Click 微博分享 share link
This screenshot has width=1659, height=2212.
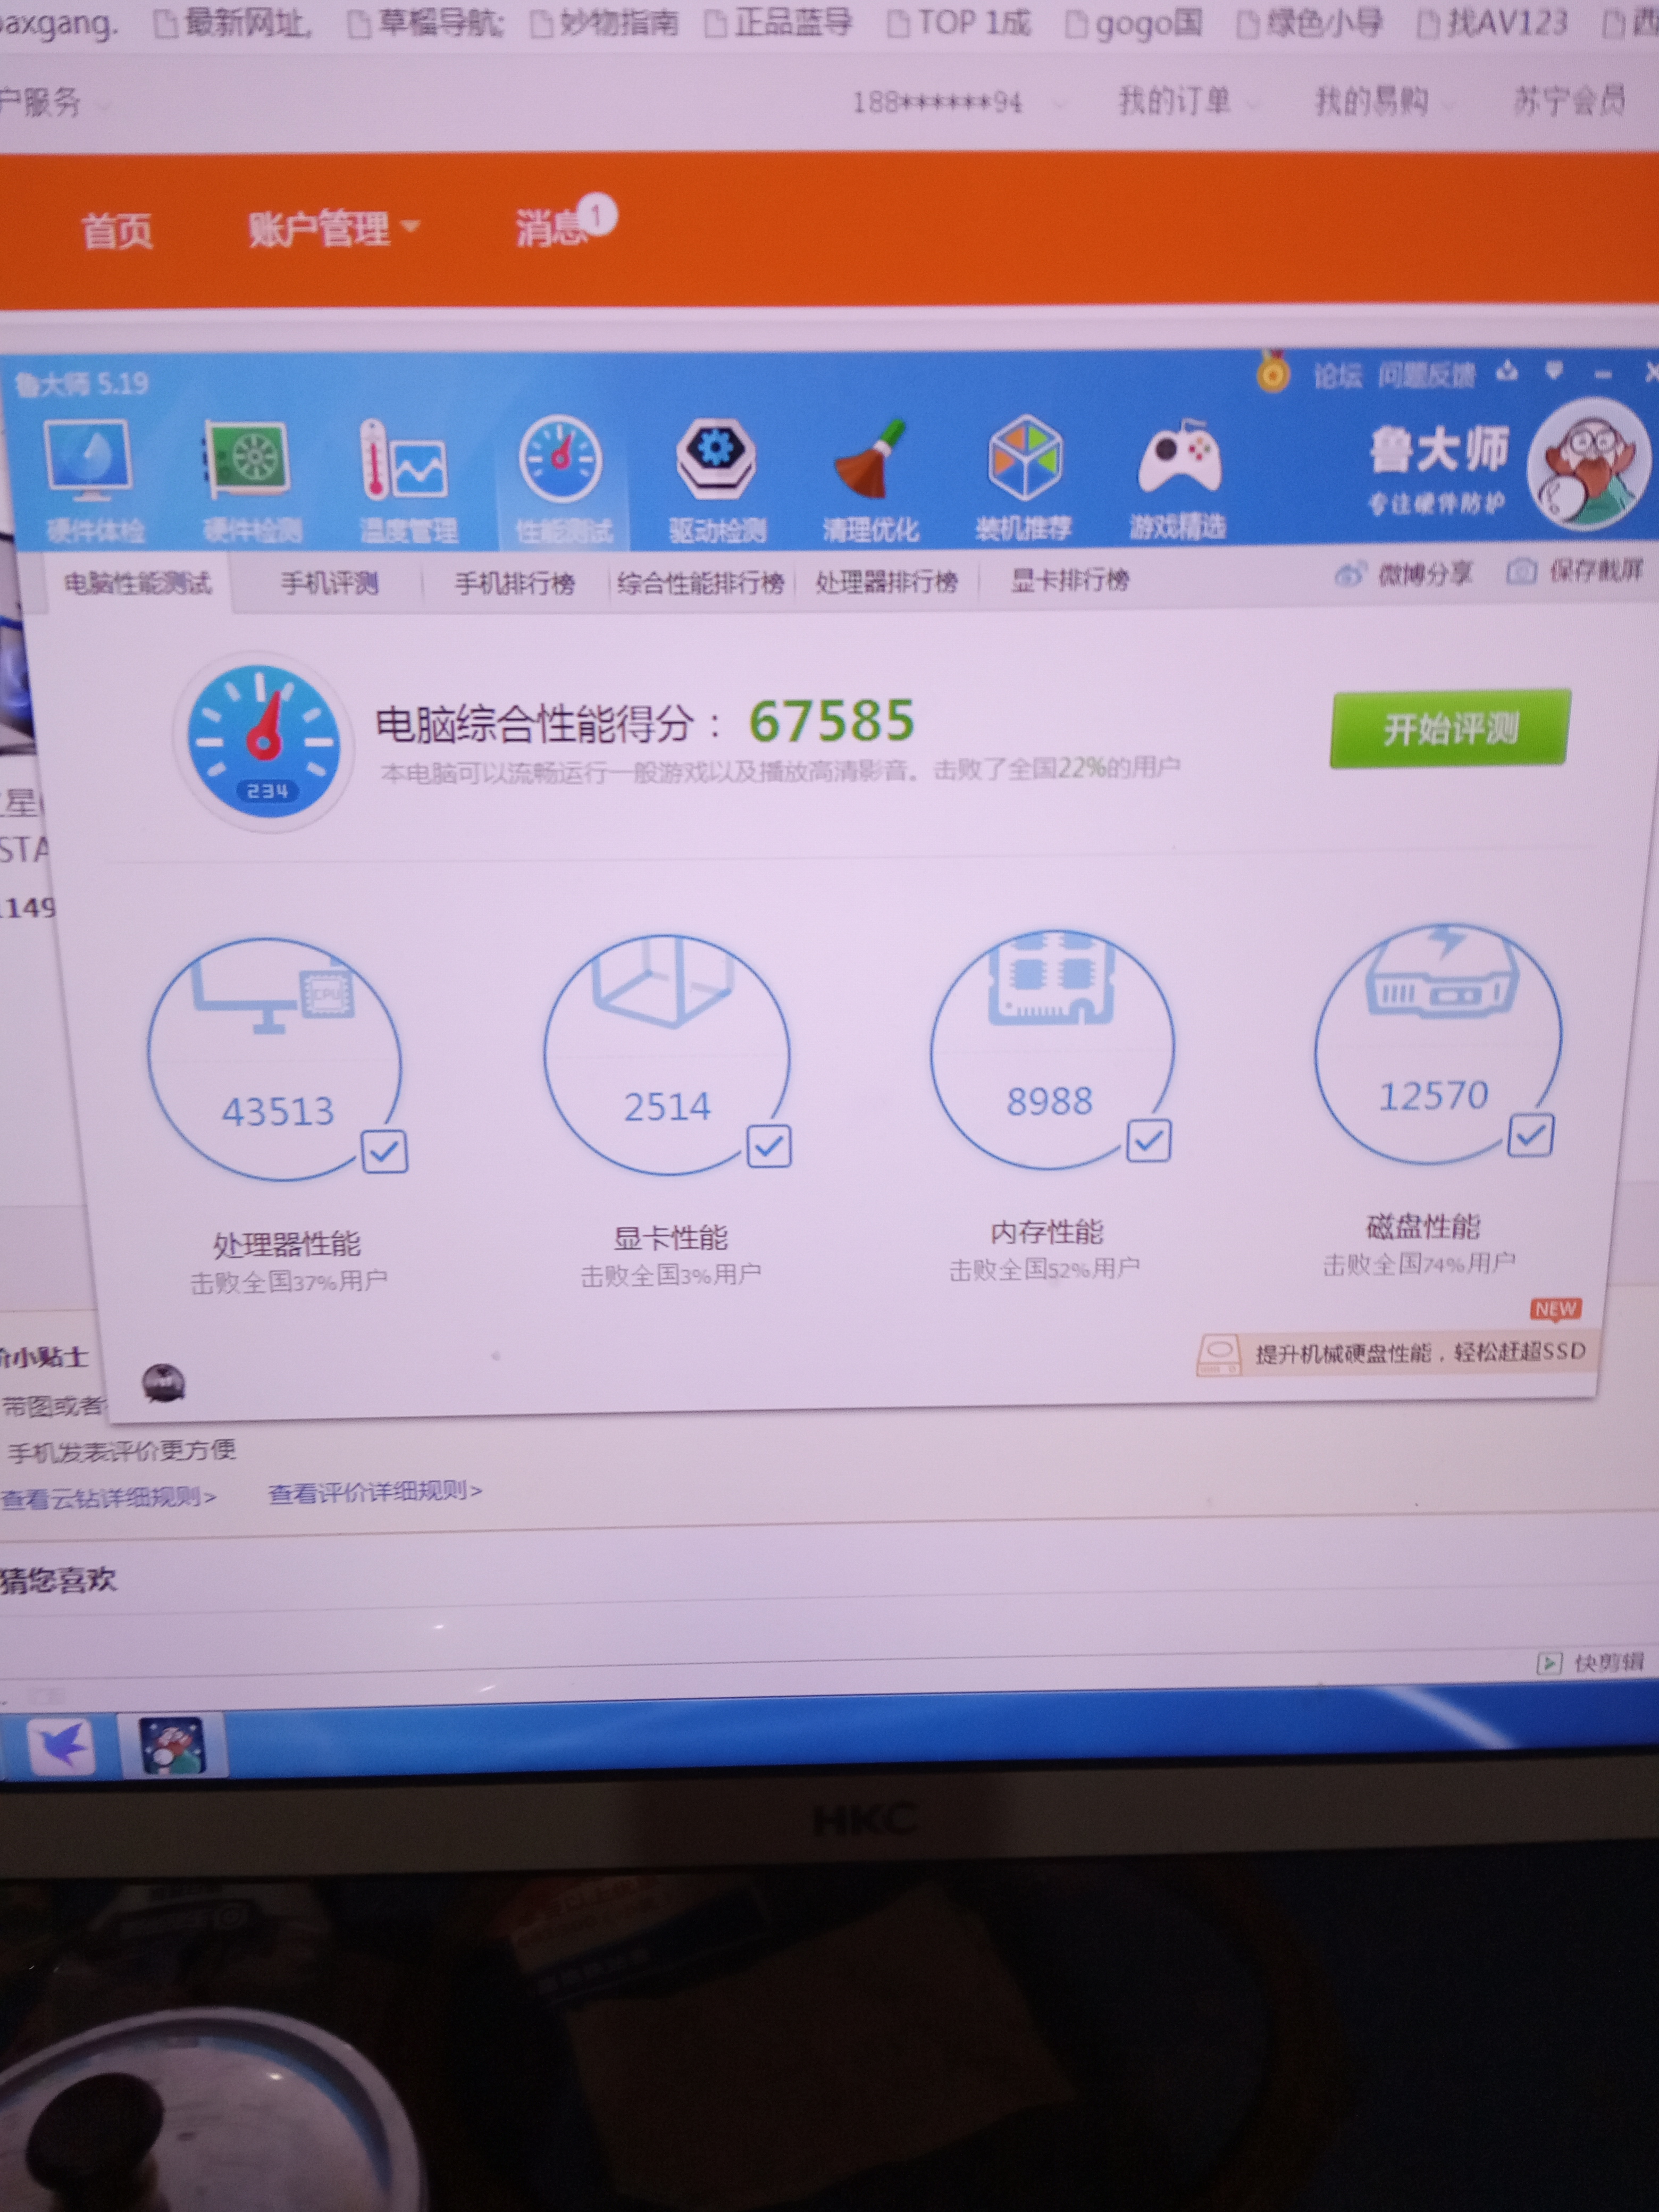(x=1403, y=573)
